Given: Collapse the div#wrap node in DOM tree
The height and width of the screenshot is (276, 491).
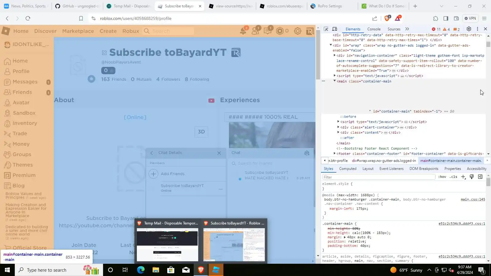Looking at the screenshot, I should pyautogui.click(x=331, y=45).
